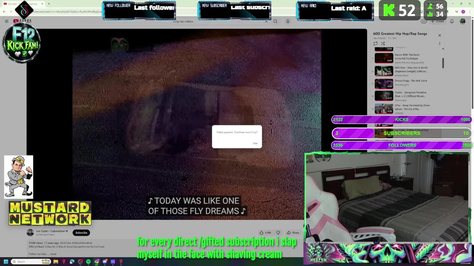The height and width of the screenshot is (266, 474).
Task: Play Dance With The Devil playlist item
Action: point(407,58)
